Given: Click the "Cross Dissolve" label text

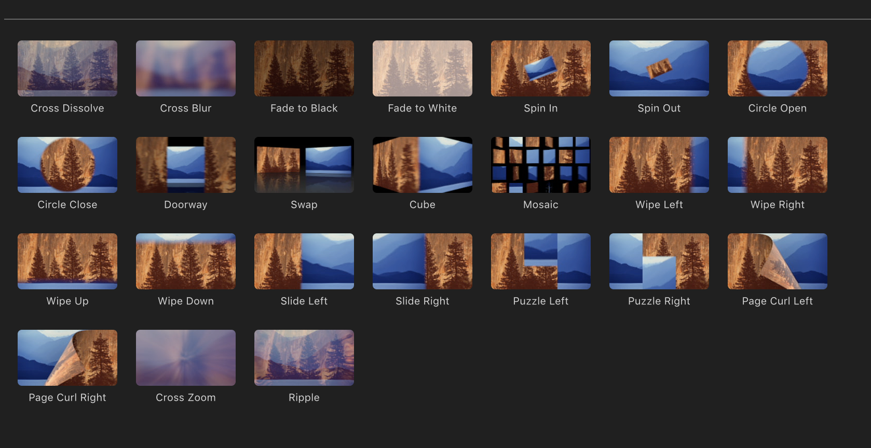Looking at the screenshot, I should click(67, 108).
